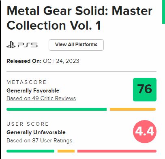Viewport: 165px width, 159px height.
Task: Click the METASCORE section label
Action: click(x=26, y=82)
